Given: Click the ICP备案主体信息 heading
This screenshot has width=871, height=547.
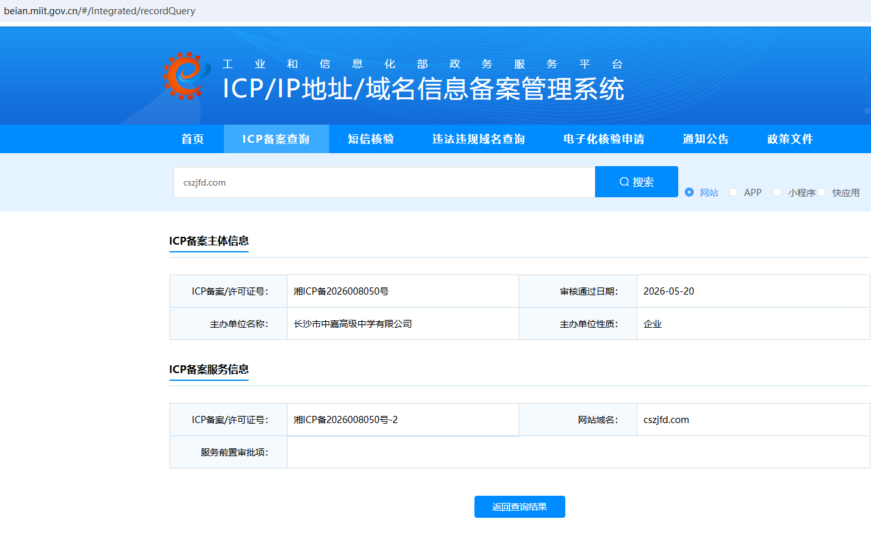Looking at the screenshot, I should click(209, 241).
